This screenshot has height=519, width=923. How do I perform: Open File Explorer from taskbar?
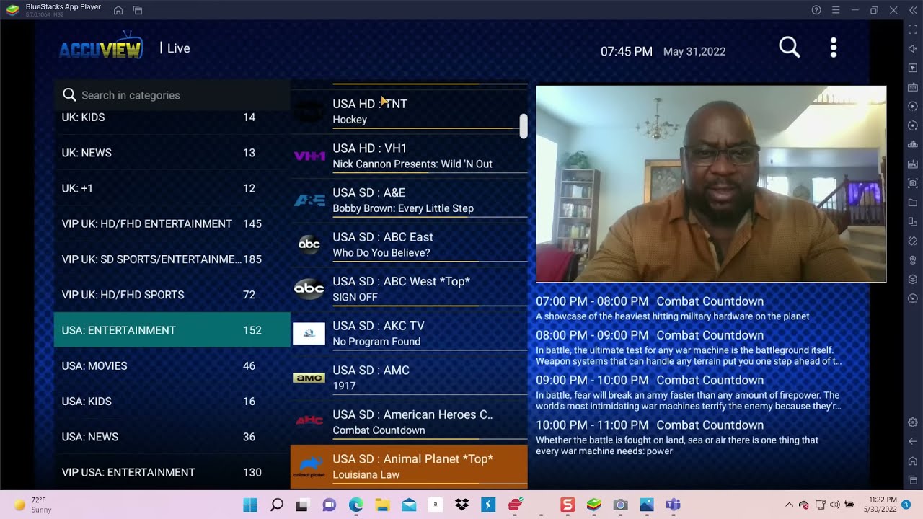[x=382, y=505]
